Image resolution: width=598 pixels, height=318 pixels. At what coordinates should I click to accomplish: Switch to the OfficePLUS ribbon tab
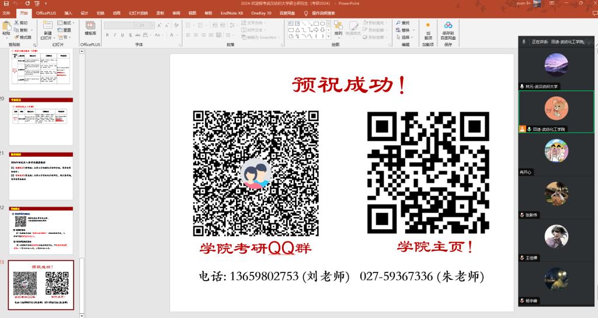coord(46,12)
